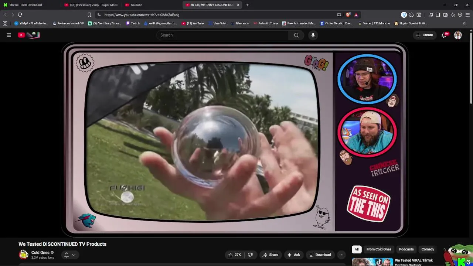Go back using the browser back arrow
473x266 pixels.
point(5,15)
